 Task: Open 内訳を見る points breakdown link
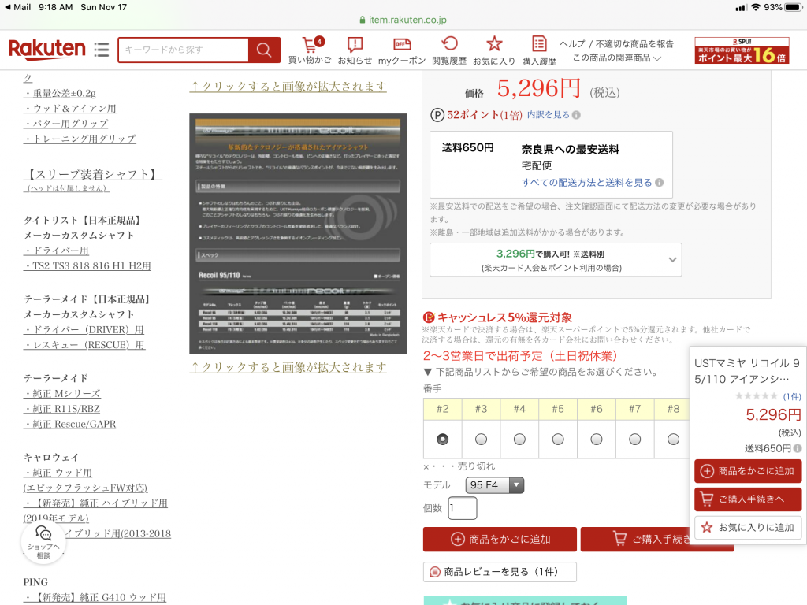[x=549, y=115]
